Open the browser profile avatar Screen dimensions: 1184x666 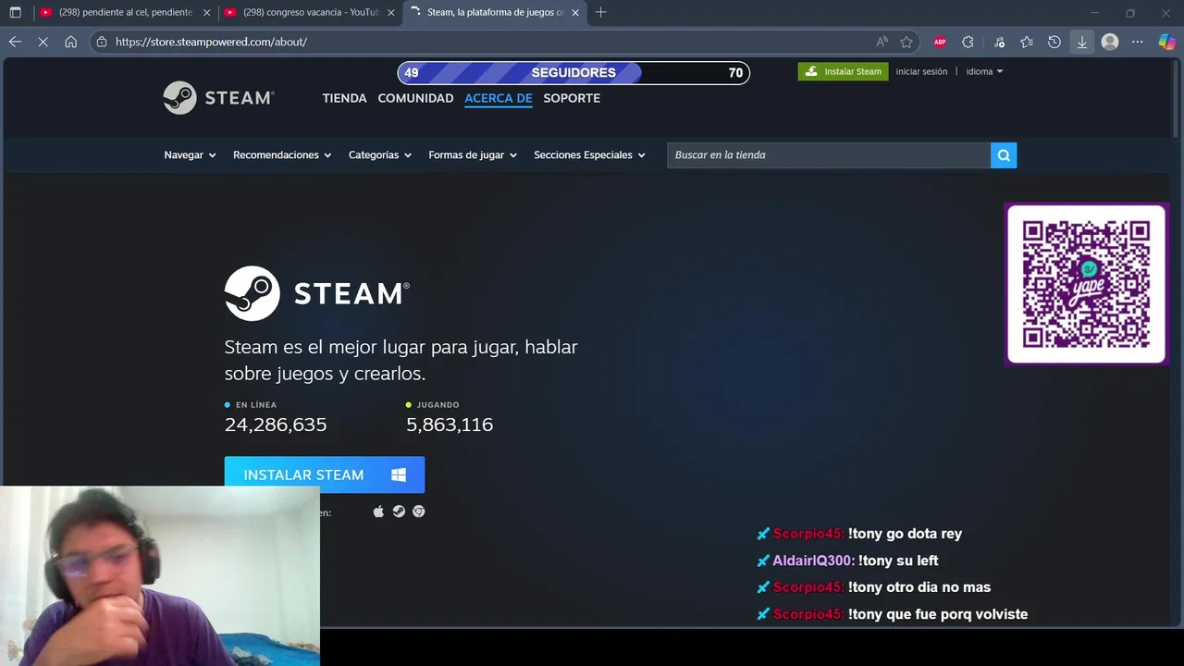click(x=1110, y=42)
